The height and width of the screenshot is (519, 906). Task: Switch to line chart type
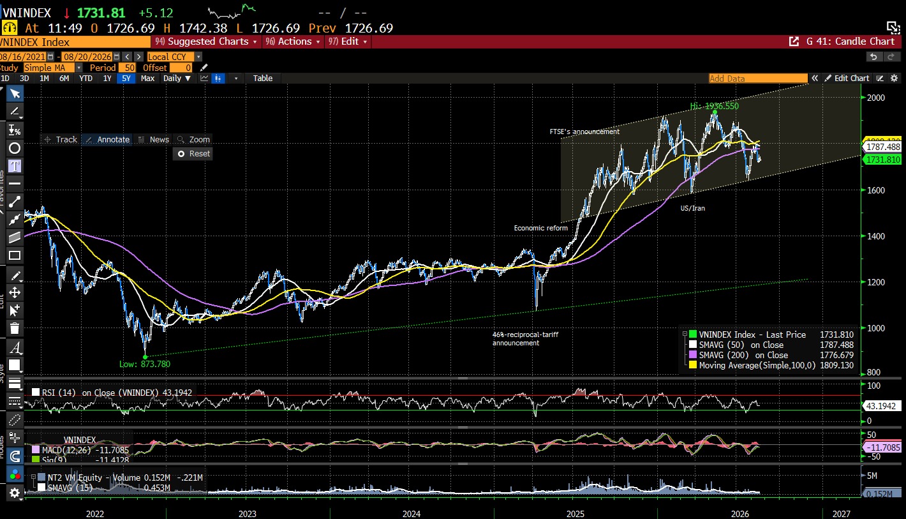coord(204,79)
